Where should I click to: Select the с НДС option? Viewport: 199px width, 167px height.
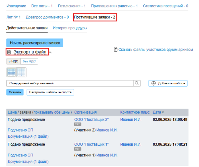coord(13,61)
